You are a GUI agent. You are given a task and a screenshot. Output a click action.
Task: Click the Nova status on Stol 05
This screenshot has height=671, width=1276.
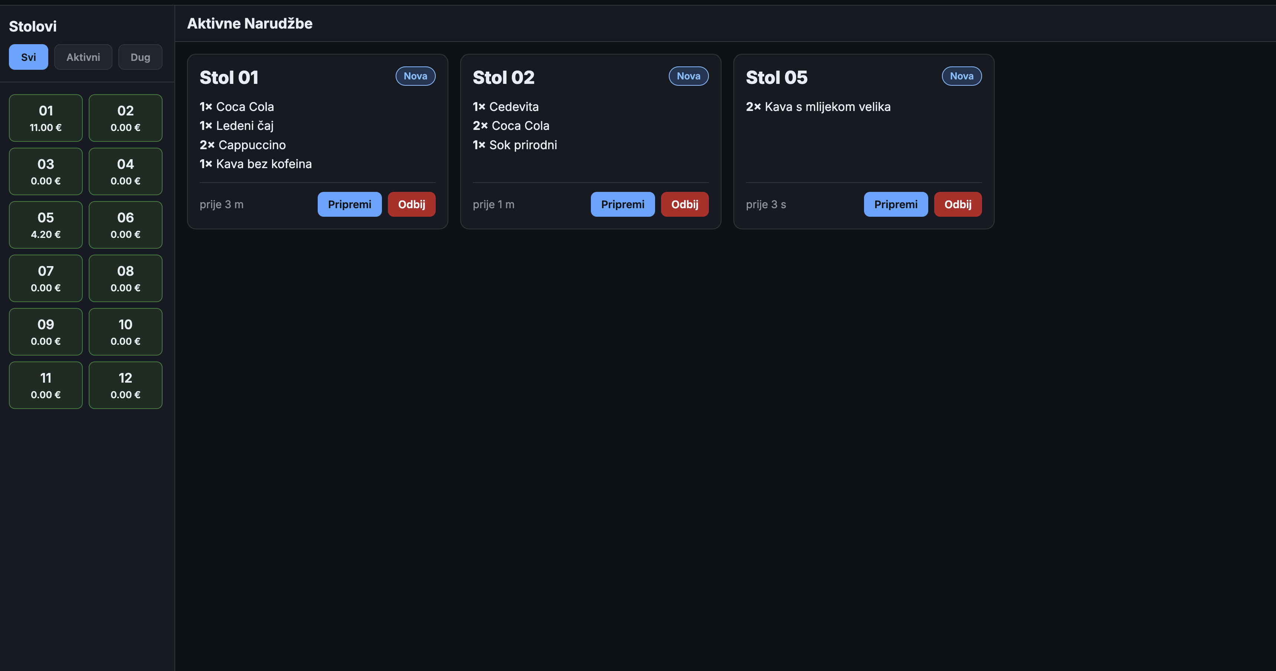[962, 76]
